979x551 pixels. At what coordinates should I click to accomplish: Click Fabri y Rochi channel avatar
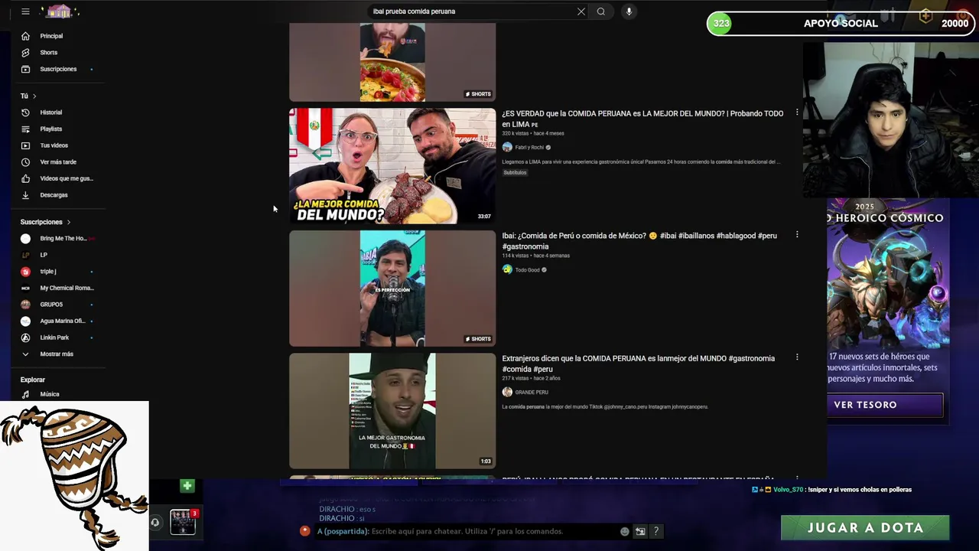[x=507, y=147]
